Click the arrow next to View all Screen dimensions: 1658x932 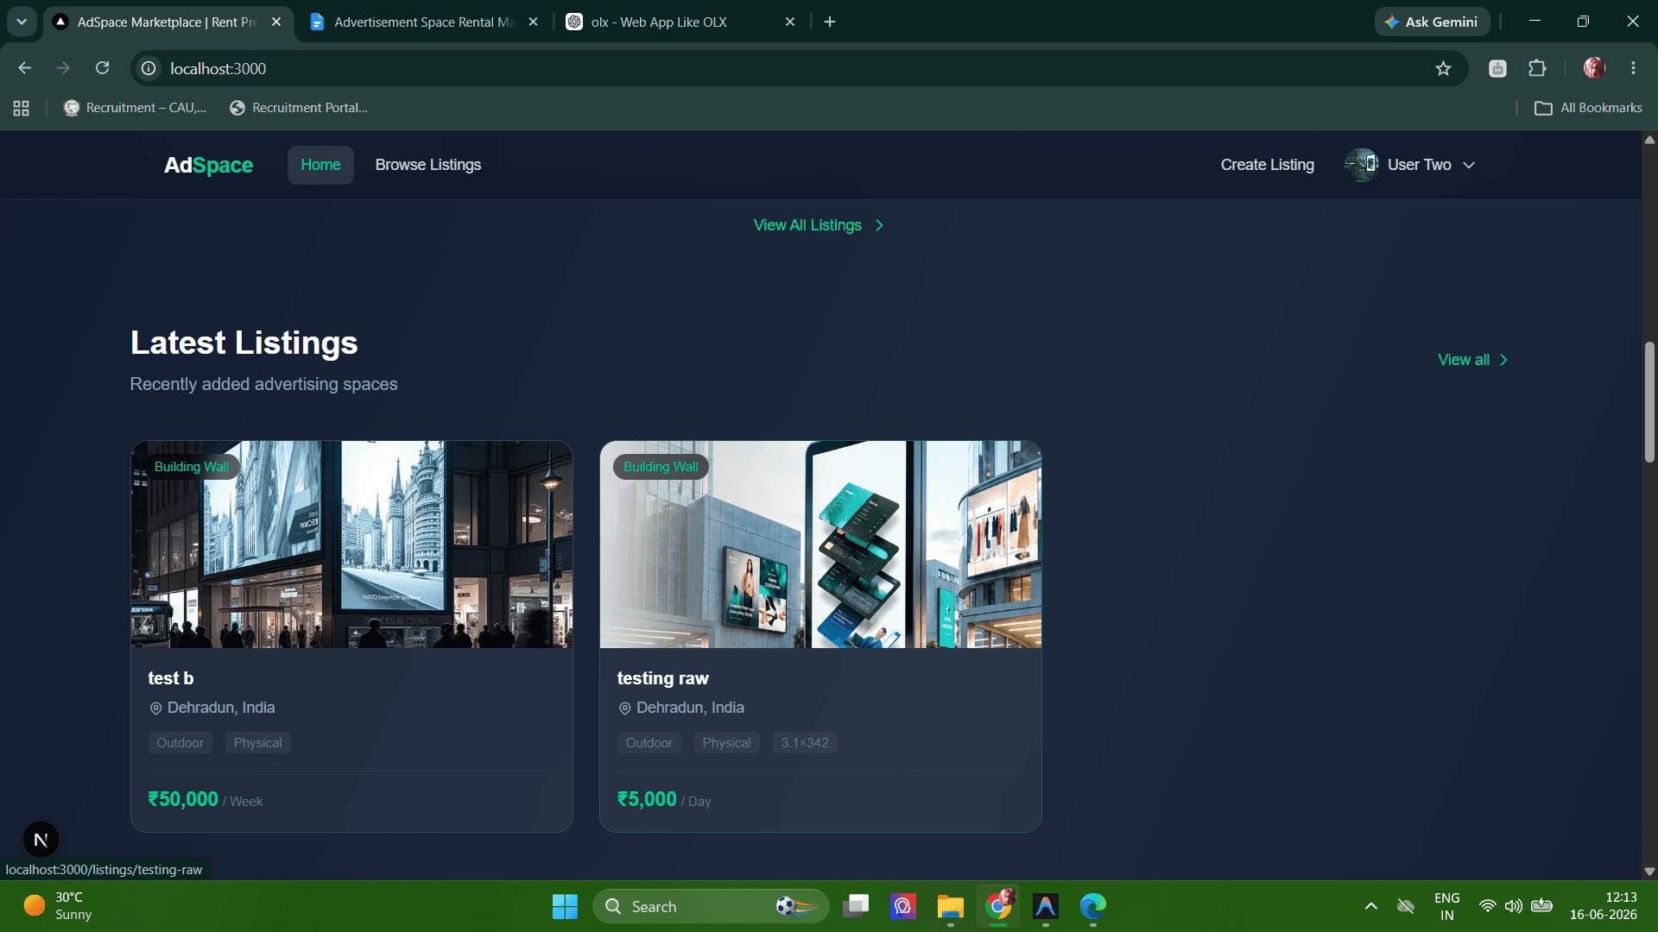pos(1503,360)
